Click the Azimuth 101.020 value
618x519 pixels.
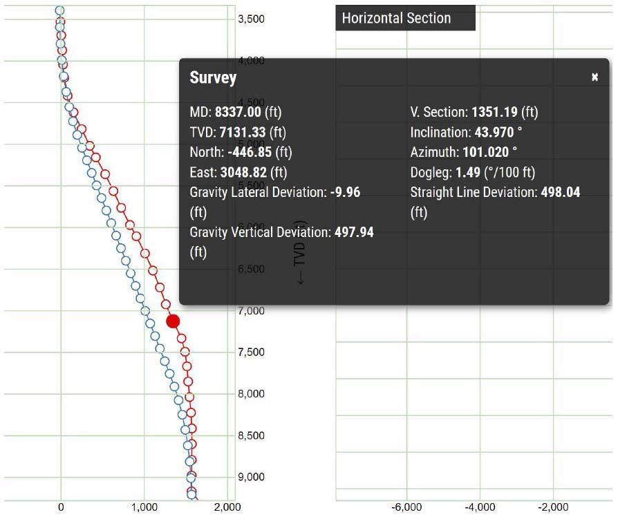(485, 152)
